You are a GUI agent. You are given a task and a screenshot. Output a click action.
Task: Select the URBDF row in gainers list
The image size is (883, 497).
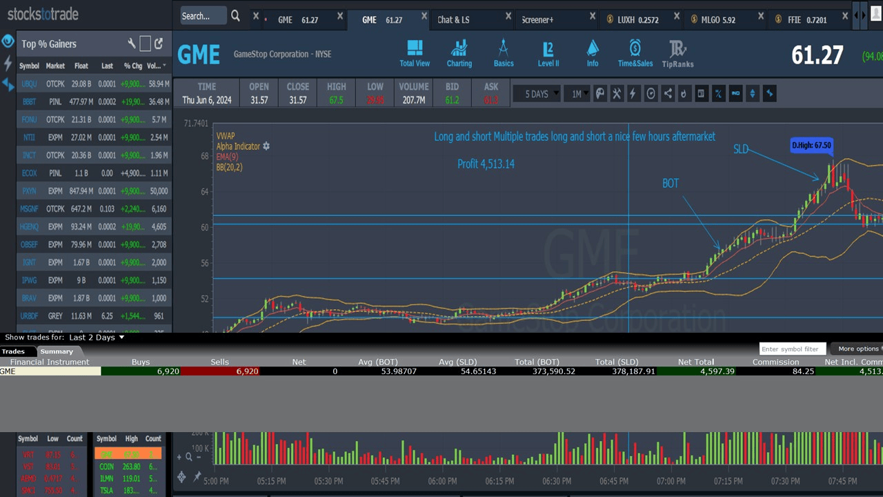coord(94,316)
